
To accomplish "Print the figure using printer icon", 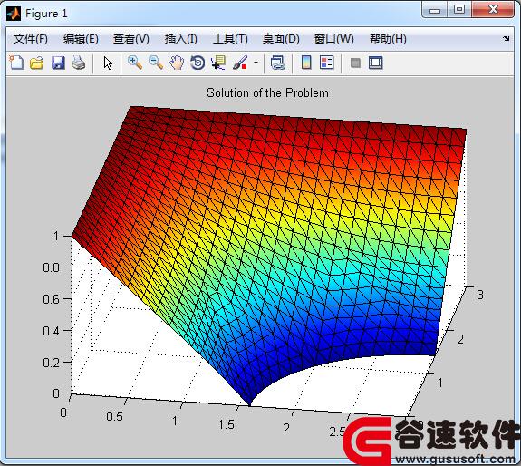I will pos(79,63).
